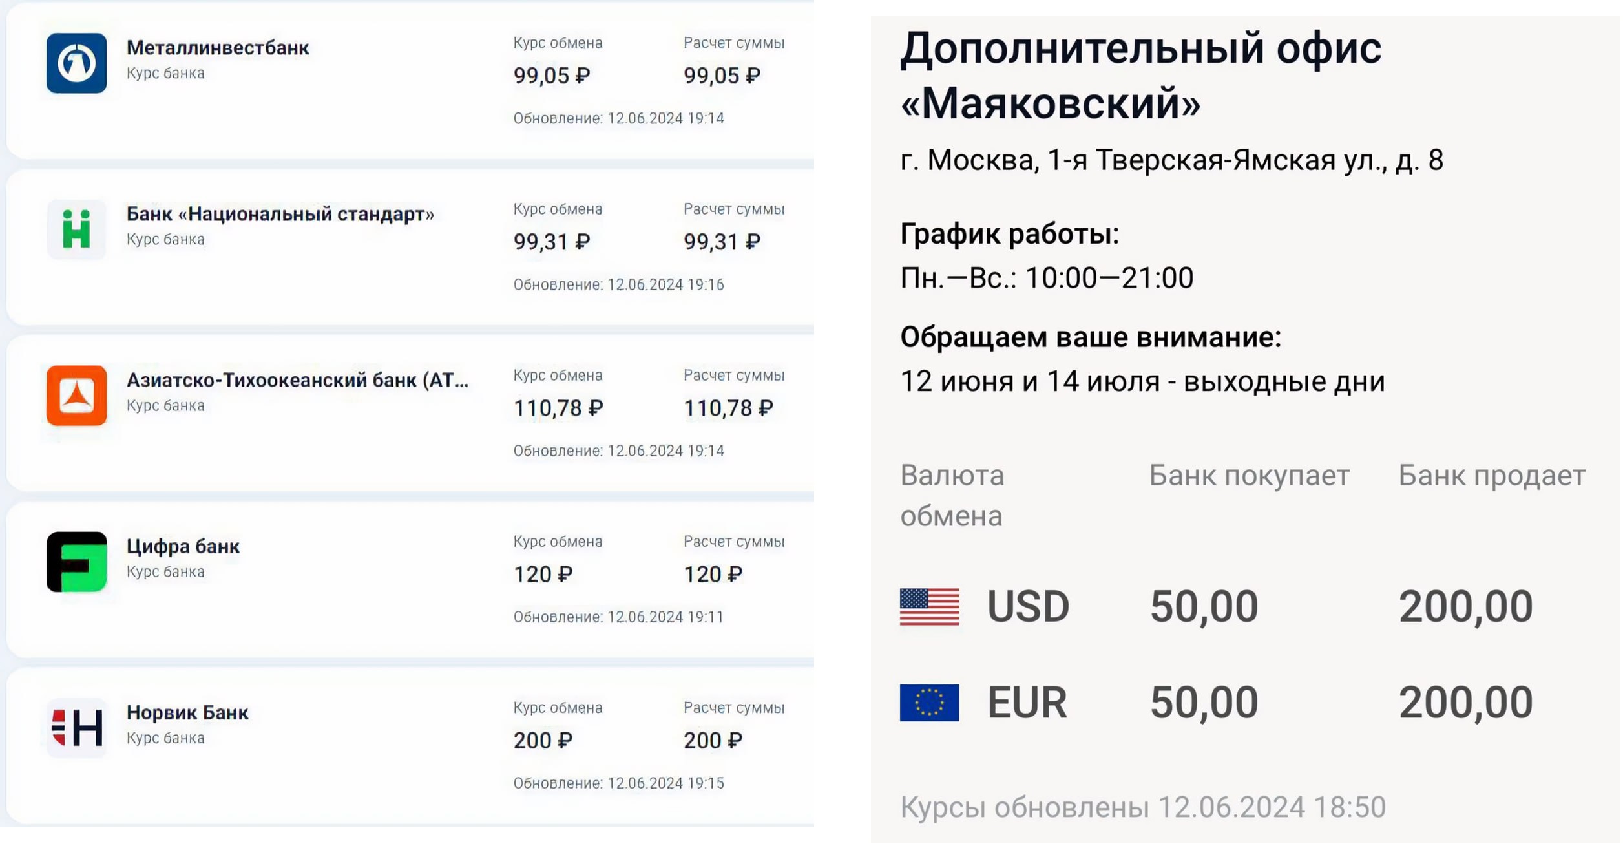Click the «Маяковский» office heading
Image resolution: width=1623 pixels, height=848 pixels.
1140,76
